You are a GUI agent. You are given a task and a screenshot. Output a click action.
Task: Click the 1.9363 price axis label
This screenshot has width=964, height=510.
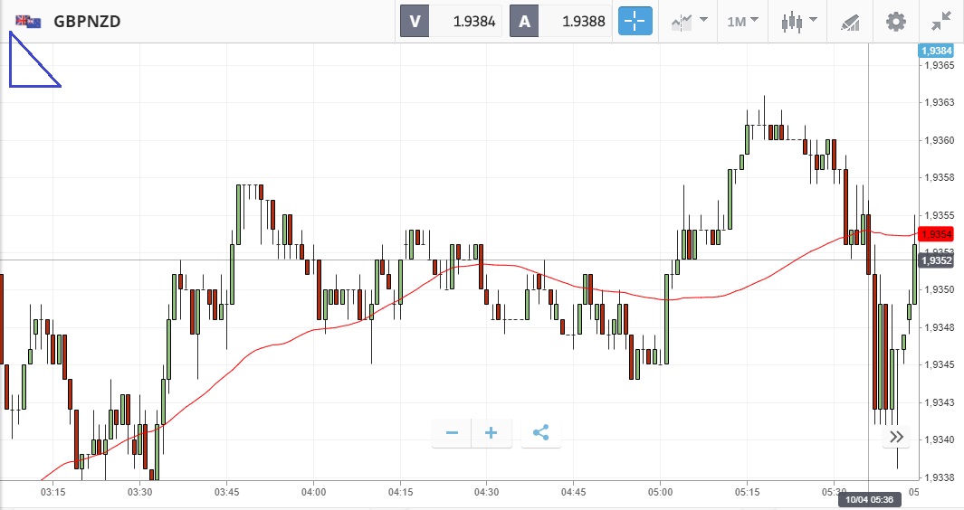[x=940, y=102]
